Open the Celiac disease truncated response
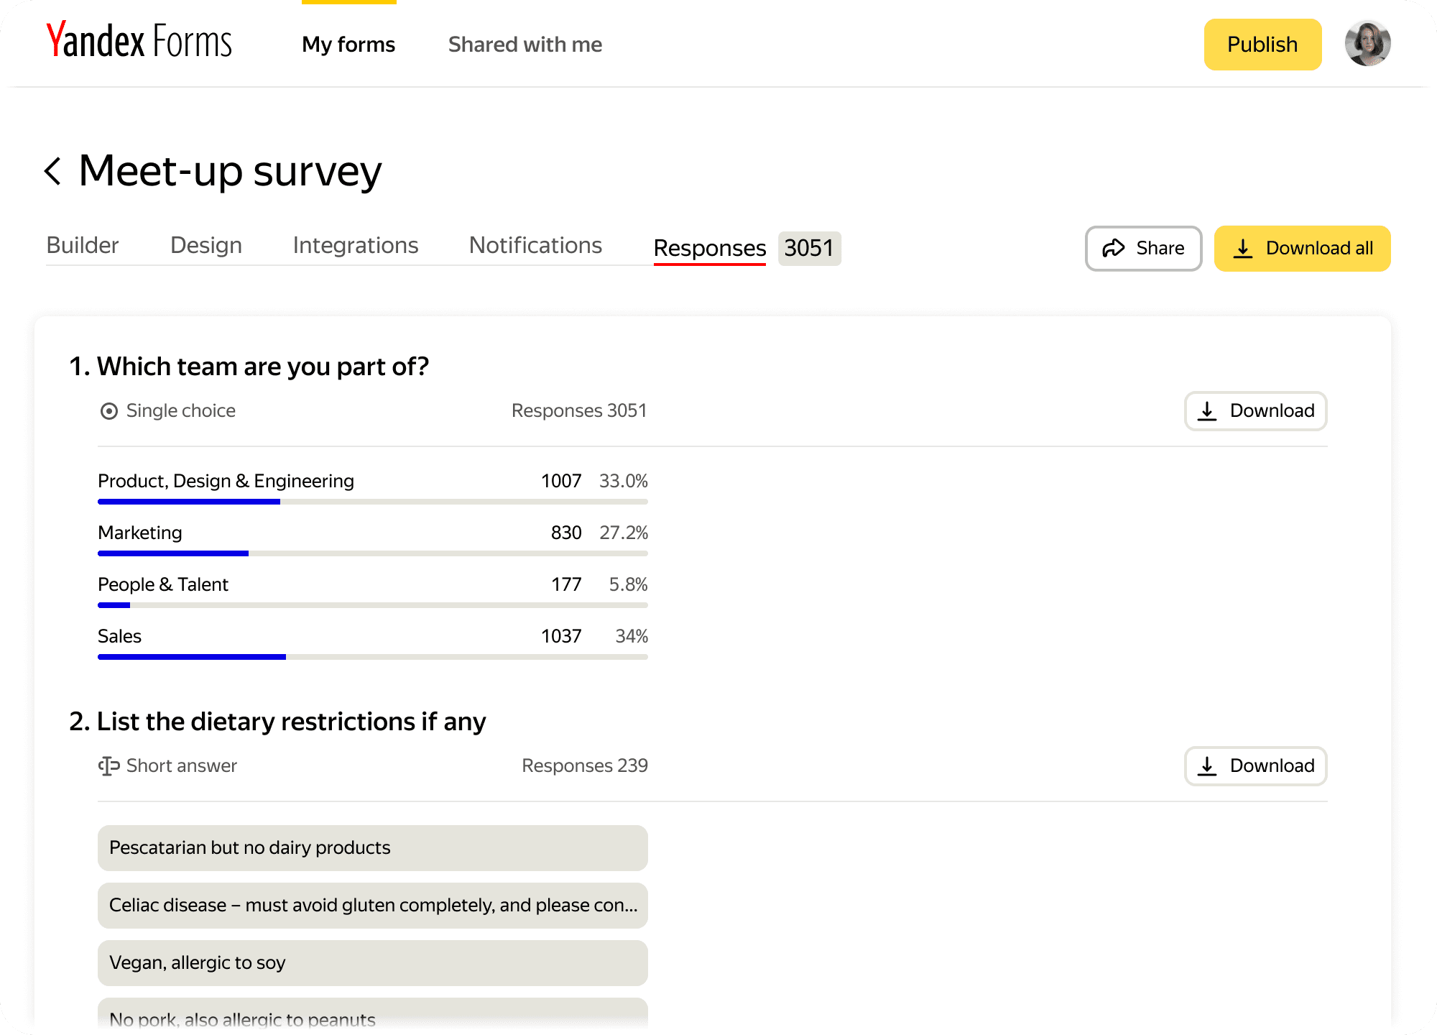 coord(372,906)
